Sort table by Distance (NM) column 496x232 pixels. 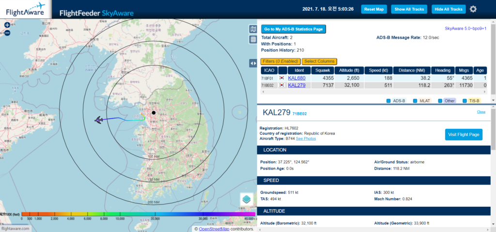pos(412,70)
